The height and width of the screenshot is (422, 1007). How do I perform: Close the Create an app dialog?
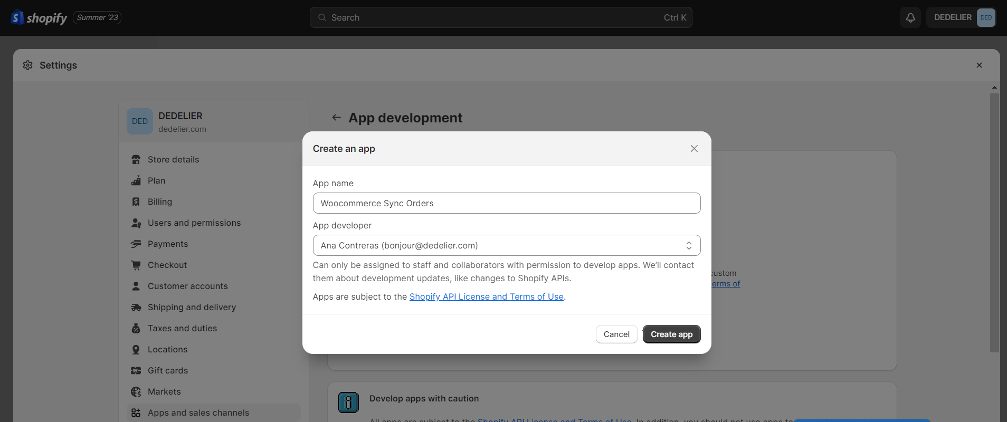[694, 149]
